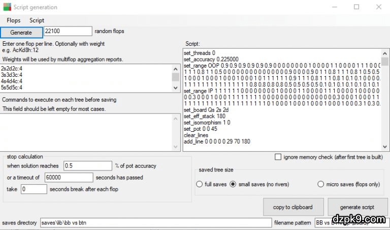390x230 pixels.
Task: Select small saves (no rivers) option
Action: (x=234, y=184)
